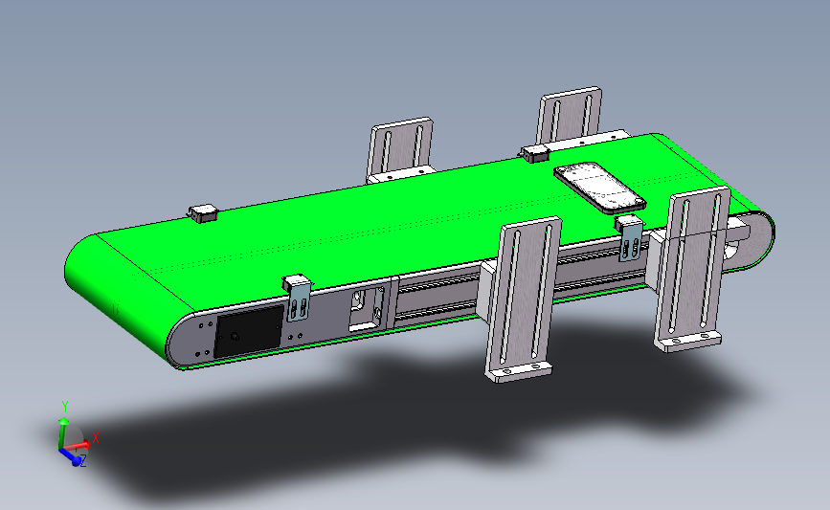Screen dimensions: 830x510
Task: Select the front right slotted support leg
Action: pos(691,269)
